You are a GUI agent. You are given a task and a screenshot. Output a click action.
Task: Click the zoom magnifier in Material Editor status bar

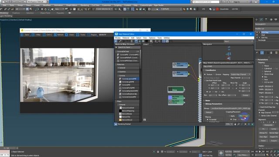point(238,124)
